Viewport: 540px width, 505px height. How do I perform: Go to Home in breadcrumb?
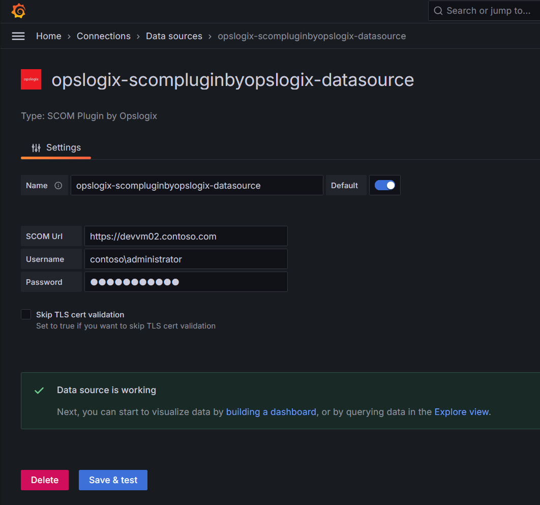click(x=49, y=36)
